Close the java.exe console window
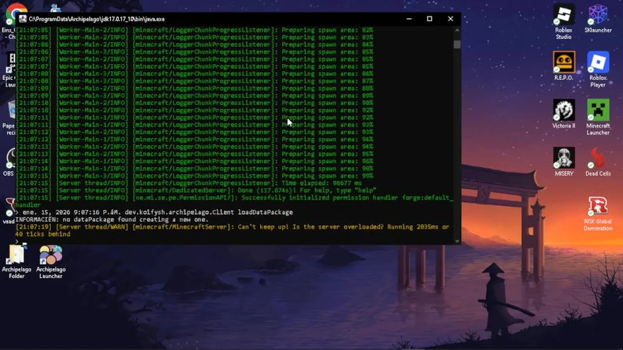The width and height of the screenshot is (623, 350). 450,19
